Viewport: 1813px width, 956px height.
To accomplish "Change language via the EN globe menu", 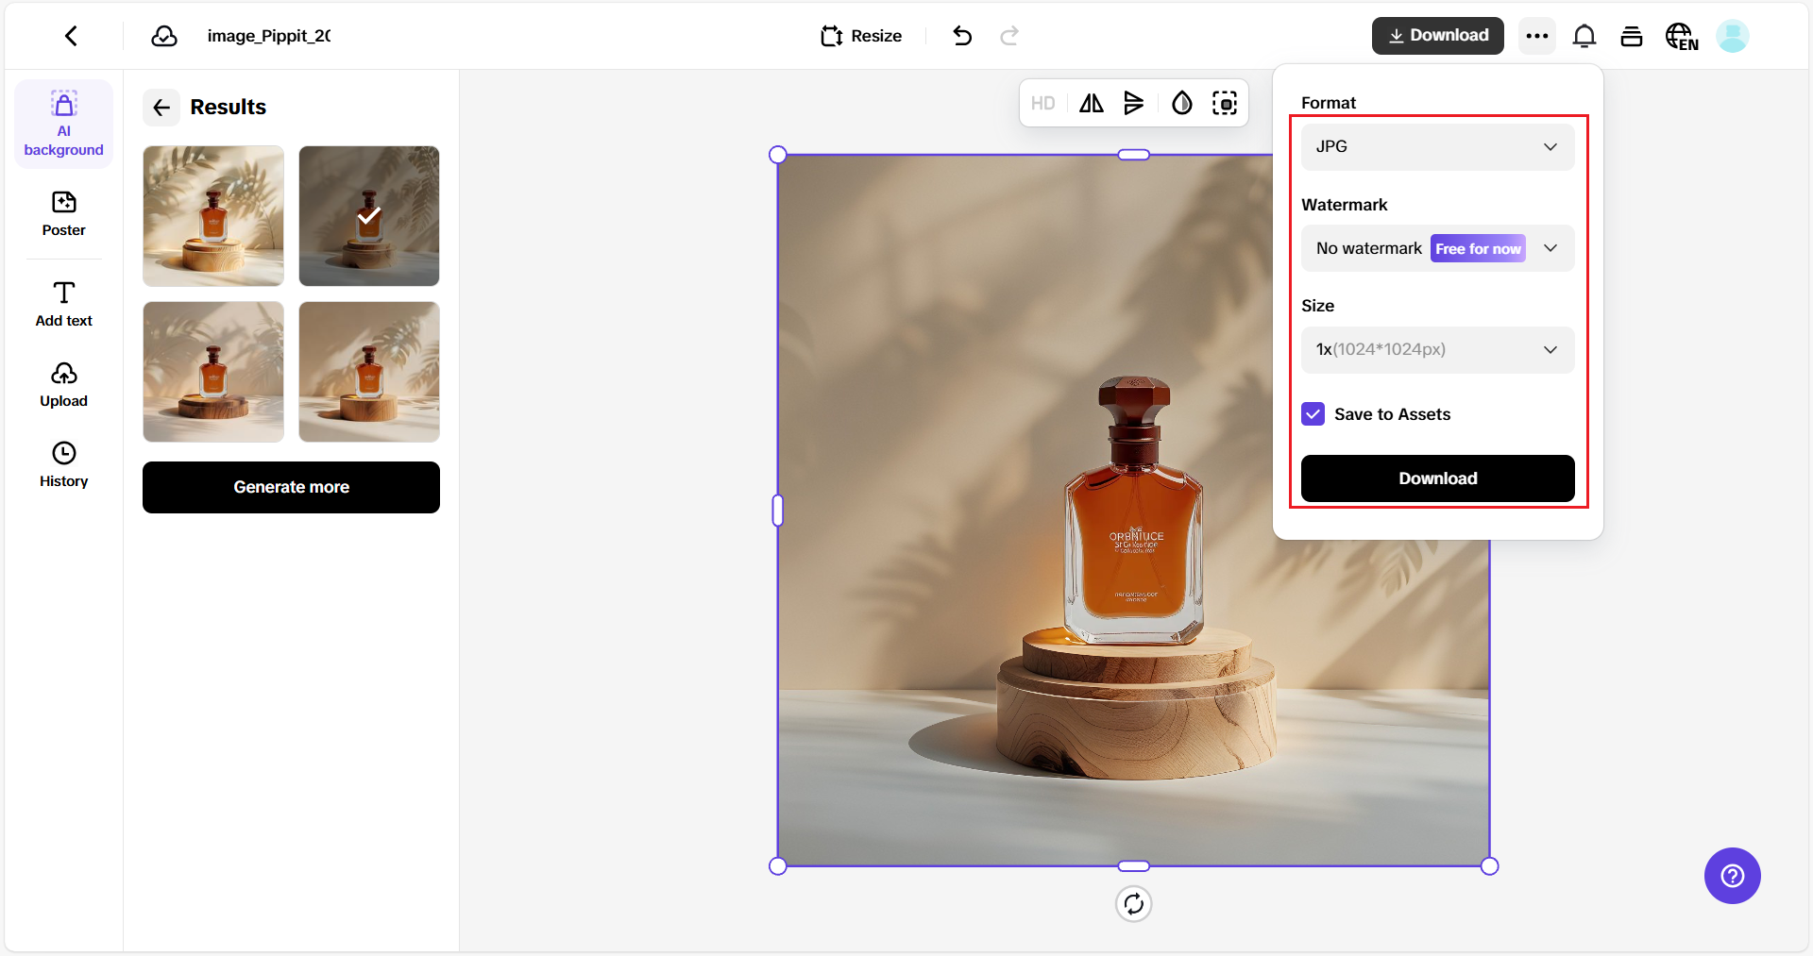I will point(1682,35).
